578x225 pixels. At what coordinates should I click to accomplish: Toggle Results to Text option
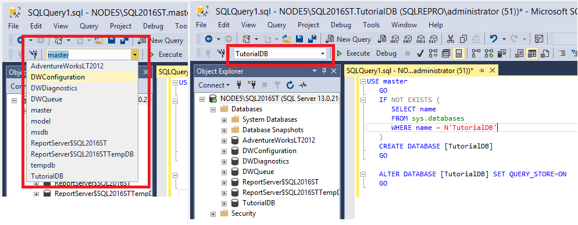pyautogui.click(x=519, y=54)
